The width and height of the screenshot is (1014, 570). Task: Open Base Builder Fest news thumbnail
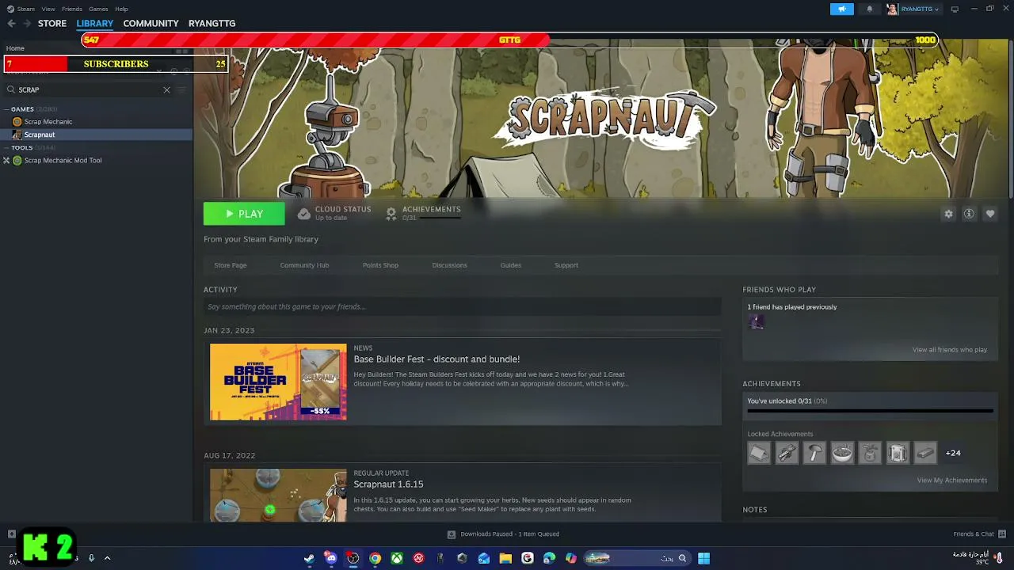[x=278, y=382]
